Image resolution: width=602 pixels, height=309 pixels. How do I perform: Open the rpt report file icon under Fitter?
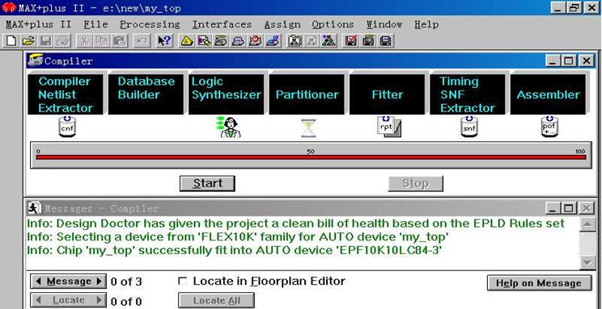point(388,127)
